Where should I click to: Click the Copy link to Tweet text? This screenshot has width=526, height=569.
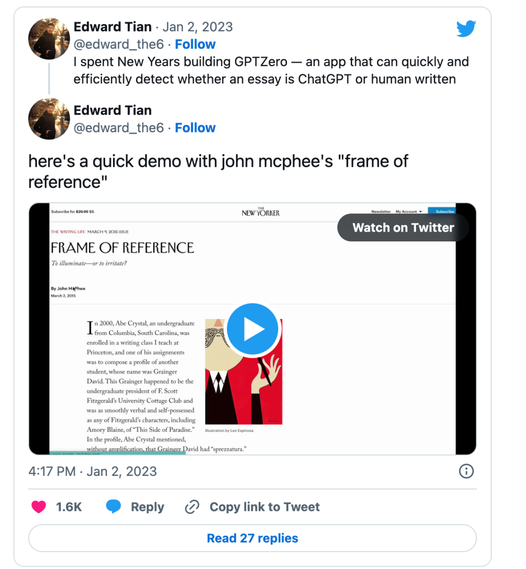[264, 507]
